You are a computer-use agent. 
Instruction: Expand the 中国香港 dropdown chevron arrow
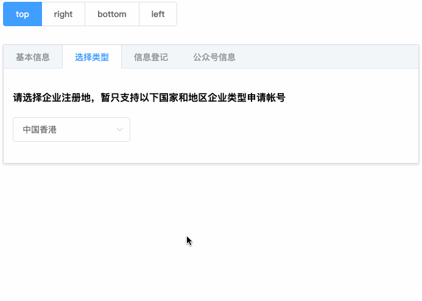(x=119, y=130)
